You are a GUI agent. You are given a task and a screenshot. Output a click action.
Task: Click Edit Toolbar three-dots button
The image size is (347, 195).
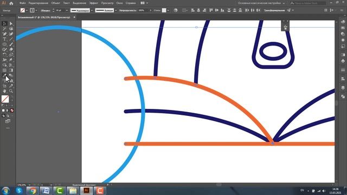click(x=8, y=128)
